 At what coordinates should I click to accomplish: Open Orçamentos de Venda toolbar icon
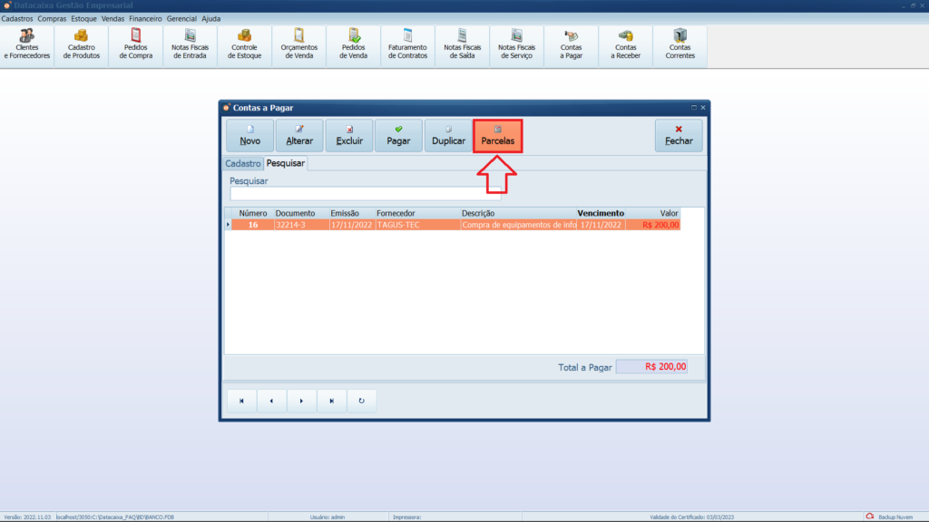click(x=299, y=44)
